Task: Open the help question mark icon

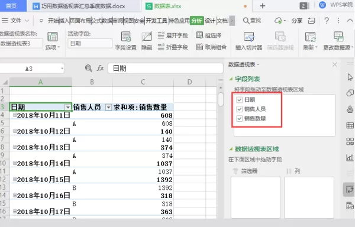Action: pos(327,21)
